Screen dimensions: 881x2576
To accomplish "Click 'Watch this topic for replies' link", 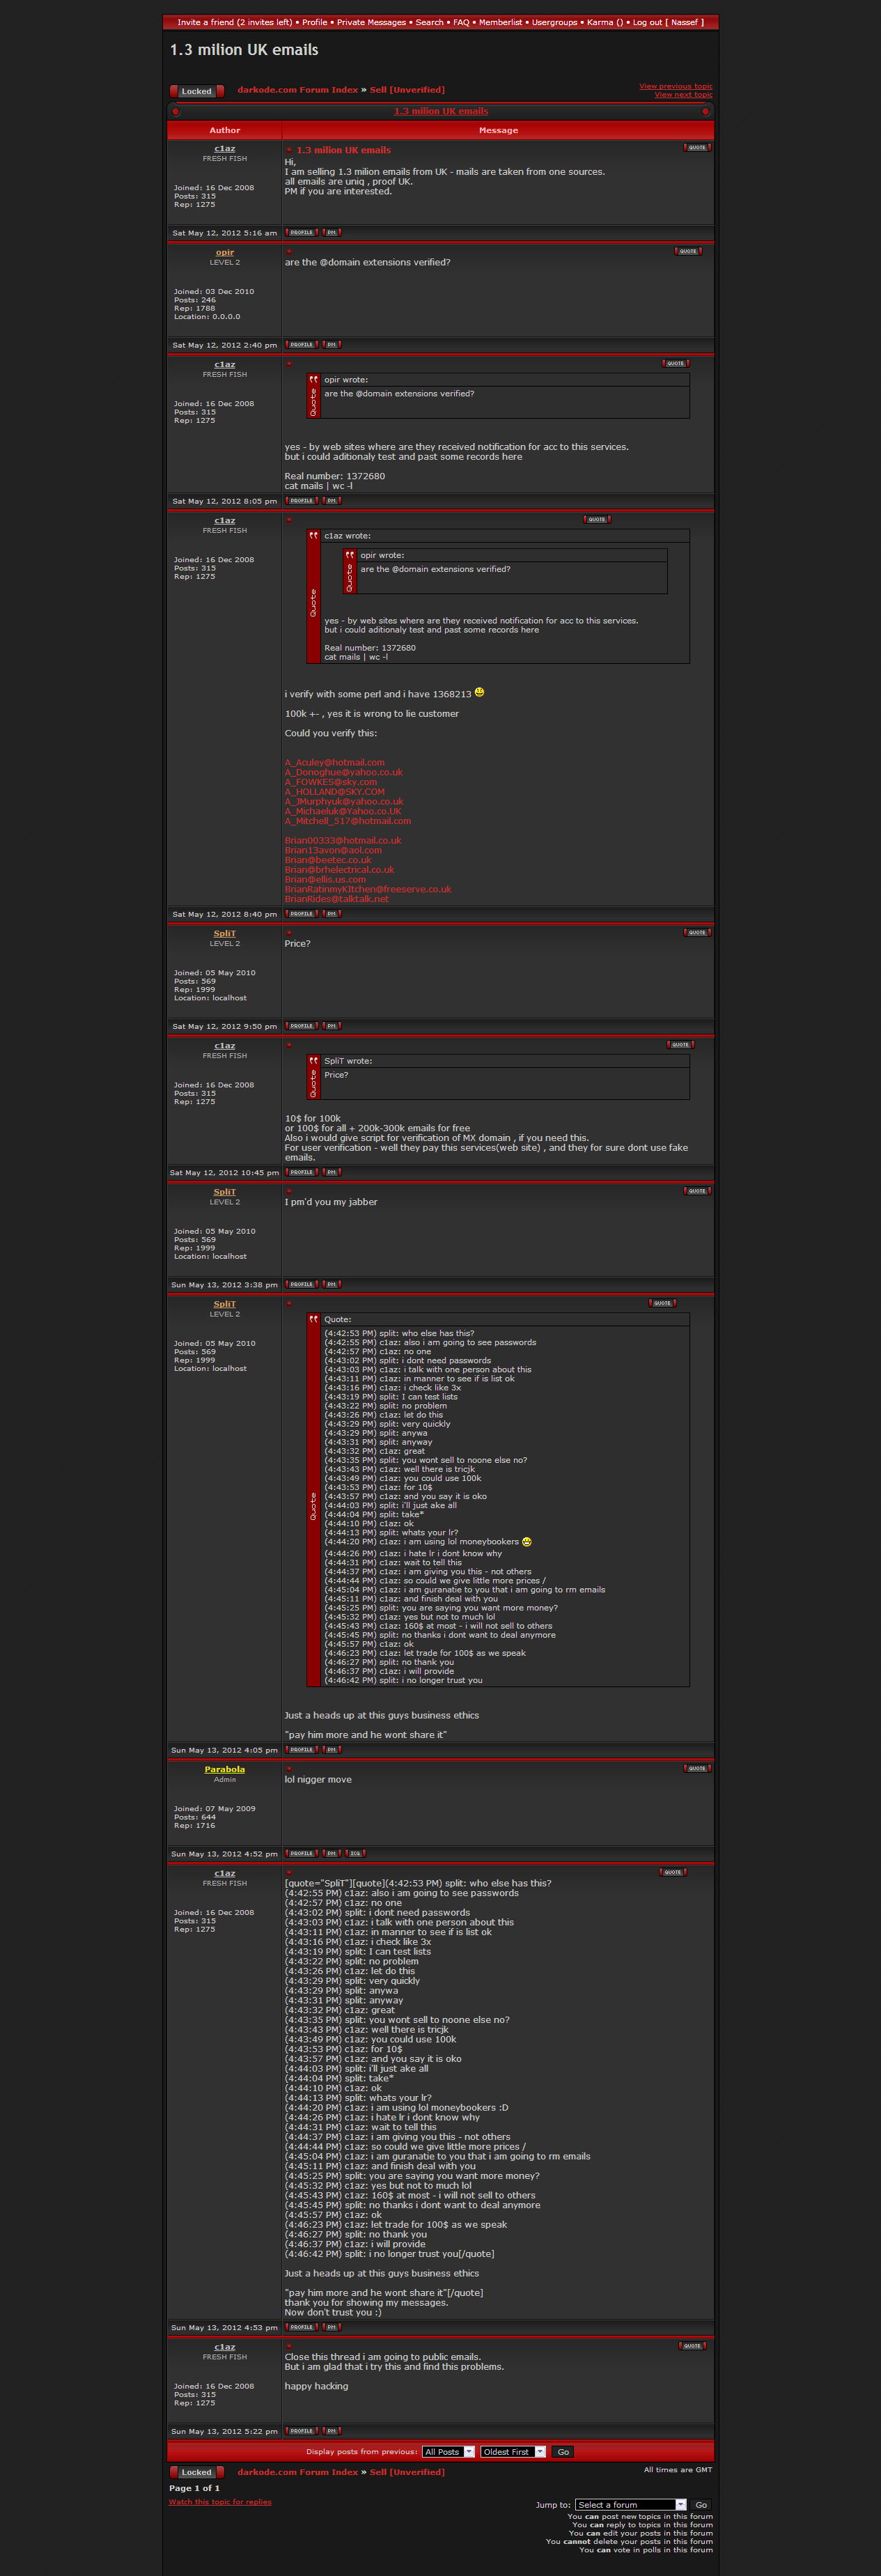I will (x=220, y=2502).
